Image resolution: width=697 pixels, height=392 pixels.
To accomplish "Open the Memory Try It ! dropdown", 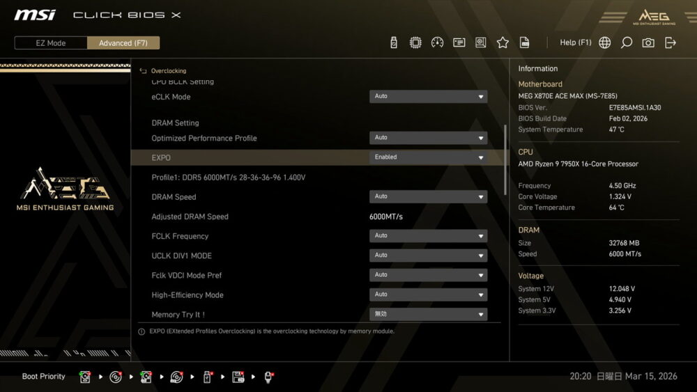I will (428, 315).
